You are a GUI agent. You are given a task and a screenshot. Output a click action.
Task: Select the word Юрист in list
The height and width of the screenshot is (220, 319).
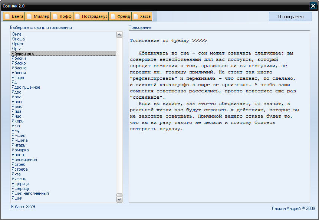(x=17, y=44)
